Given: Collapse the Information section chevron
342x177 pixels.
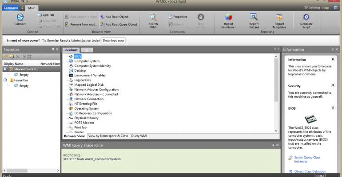Looking at the screenshot, I should 333,59.
